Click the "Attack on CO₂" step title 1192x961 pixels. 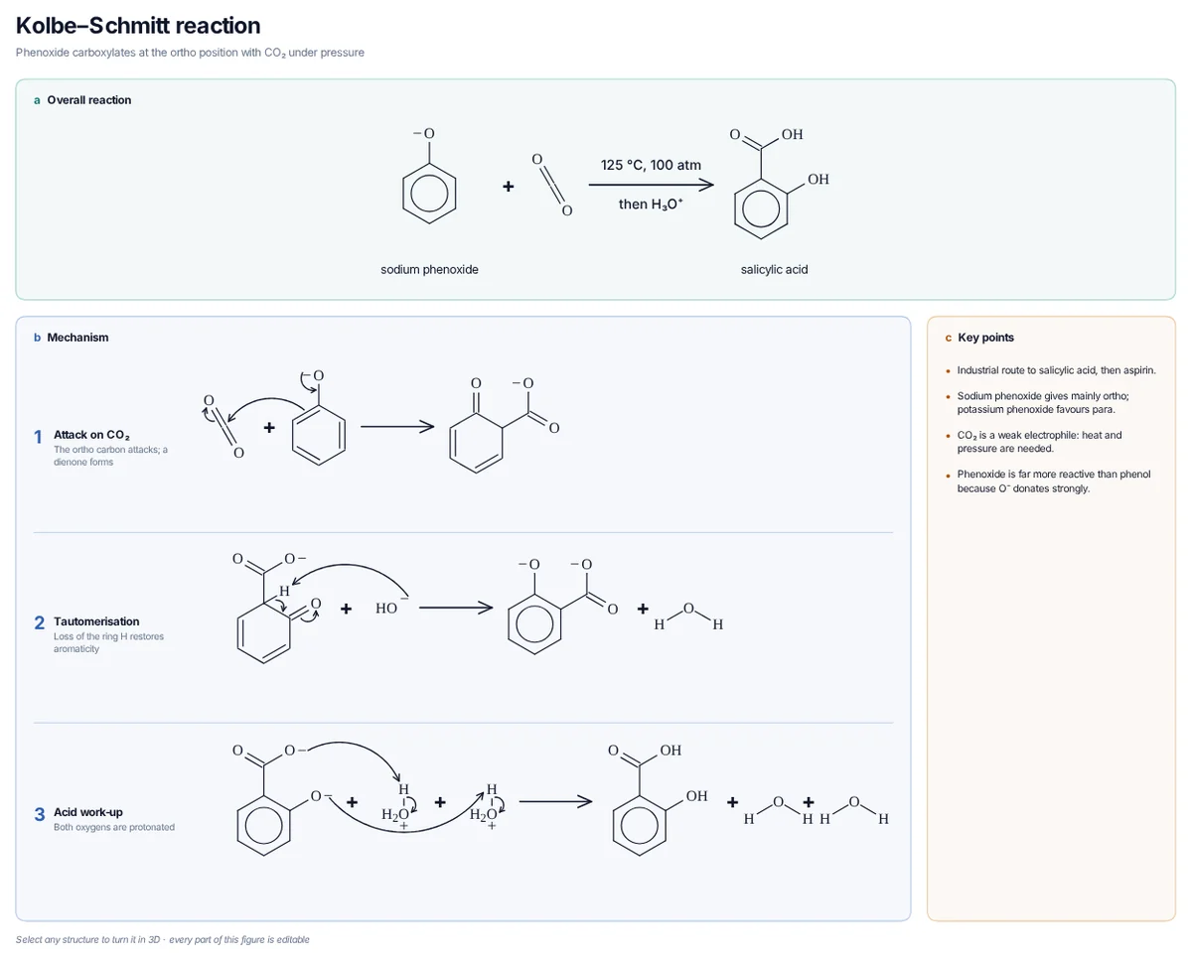click(x=92, y=435)
